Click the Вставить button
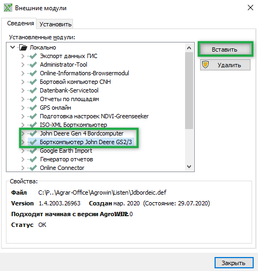 click(225, 49)
